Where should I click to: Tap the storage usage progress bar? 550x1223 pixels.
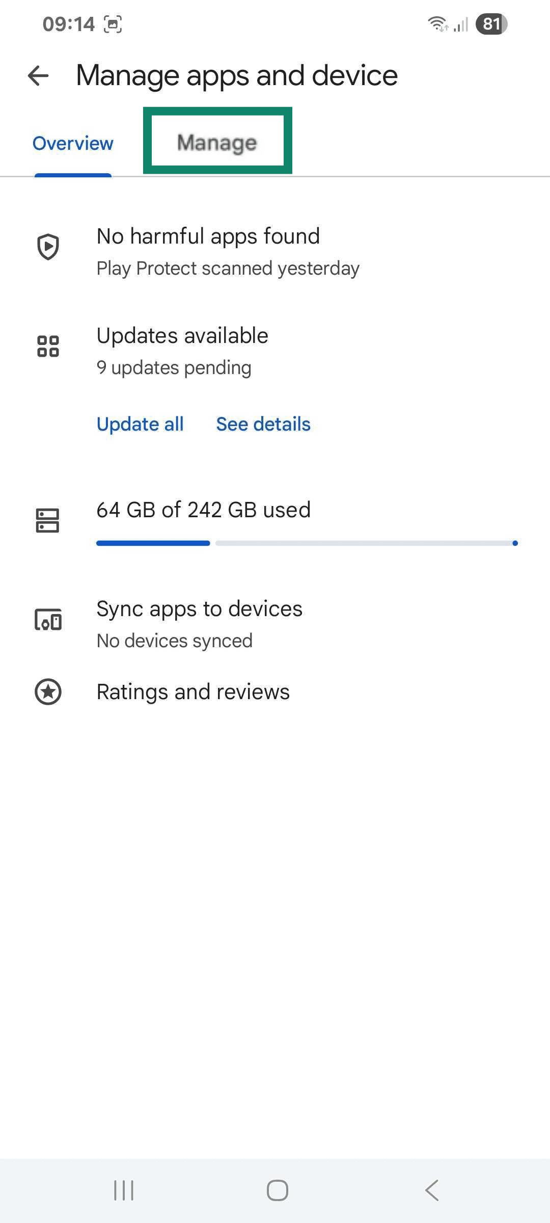307,543
